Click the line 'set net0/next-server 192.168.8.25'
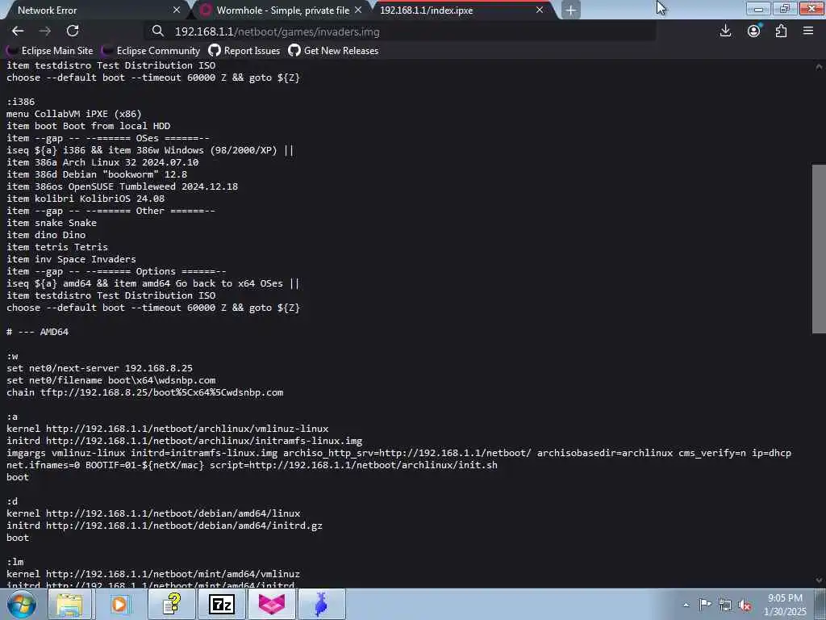Viewport: 826px width, 620px height. (x=99, y=368)
